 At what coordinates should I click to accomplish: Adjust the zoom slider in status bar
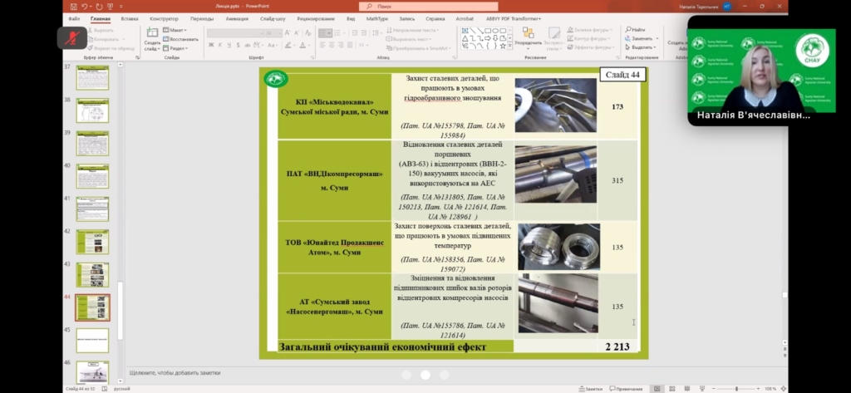(x=736, y=388)
